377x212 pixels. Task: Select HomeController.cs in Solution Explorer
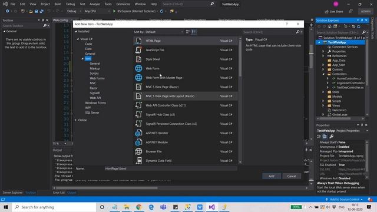[x=349, y=78]
